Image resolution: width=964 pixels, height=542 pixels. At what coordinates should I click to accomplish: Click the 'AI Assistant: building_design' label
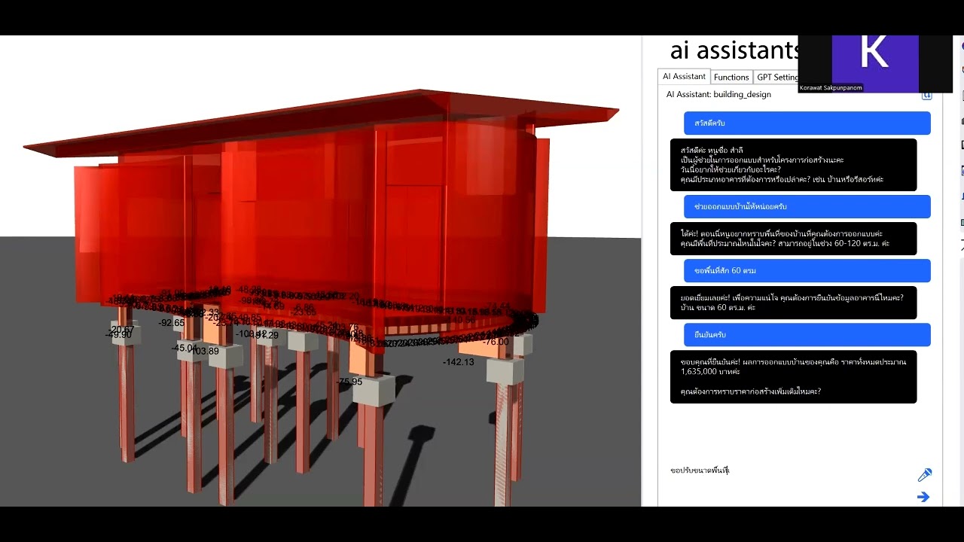[718, 95]
